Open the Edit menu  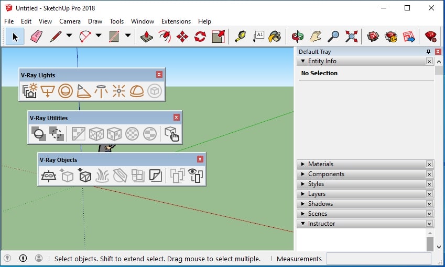pyautogui.click(x=26, y=21)
